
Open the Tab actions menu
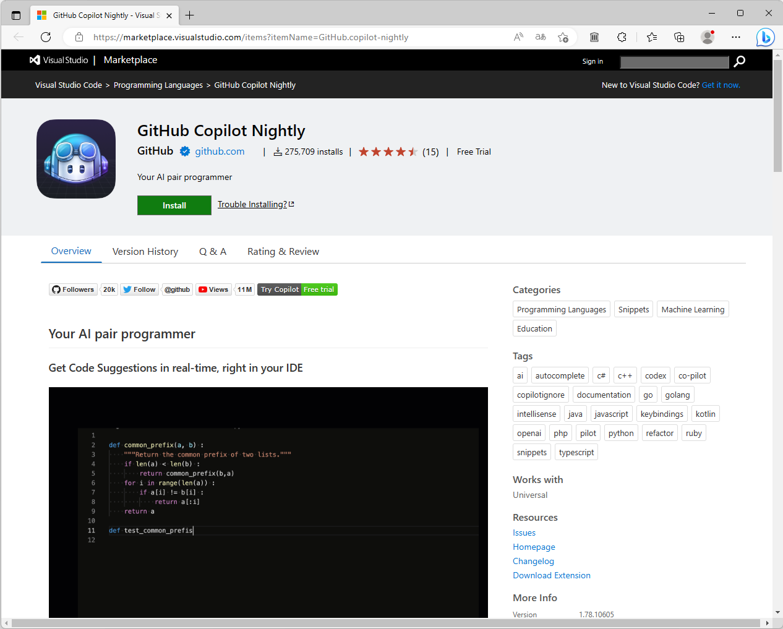pos(15,14)
